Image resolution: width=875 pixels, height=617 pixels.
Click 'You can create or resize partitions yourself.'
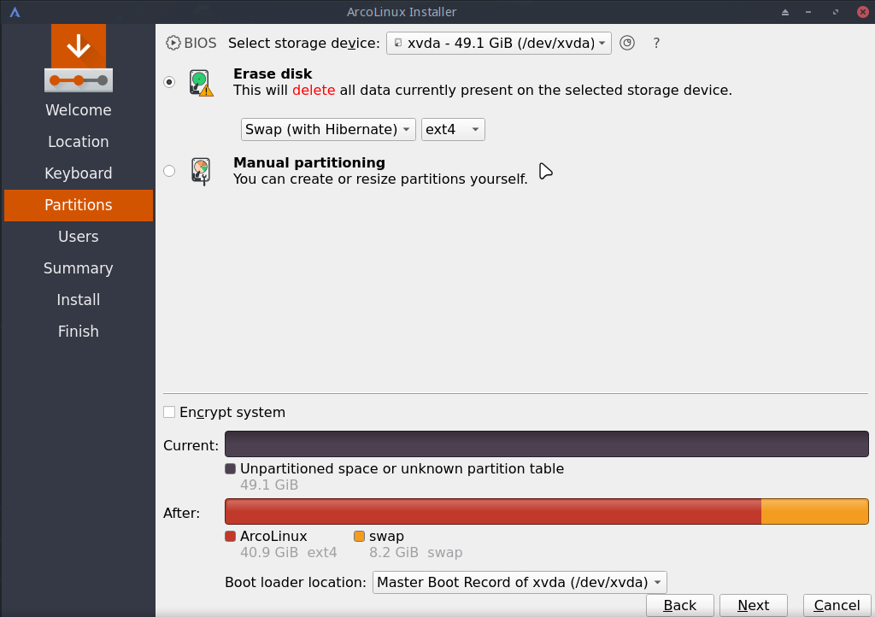pyautogui.click(x=380, y=179)
